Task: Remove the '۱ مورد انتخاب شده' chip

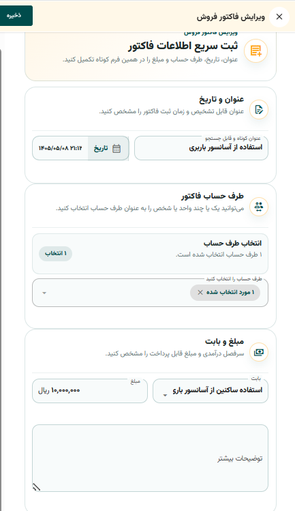Action: point(200,292)
